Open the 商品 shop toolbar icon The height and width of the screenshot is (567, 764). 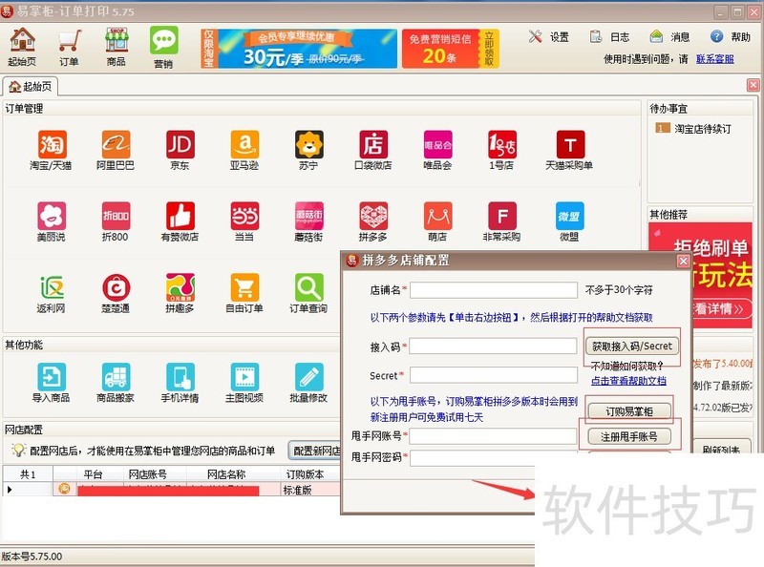pyautogui.click(x=117, y=47)
